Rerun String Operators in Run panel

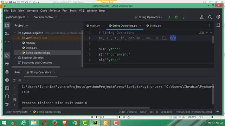14,80
